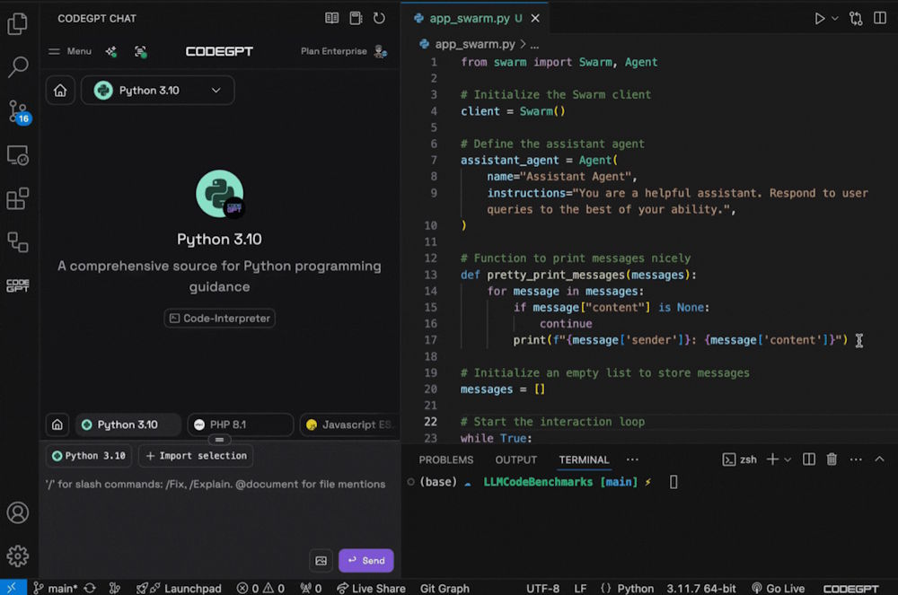Open the Source Control view in activity bar
The width and height of the screenshot is (898, 595).
click(18, 111)
